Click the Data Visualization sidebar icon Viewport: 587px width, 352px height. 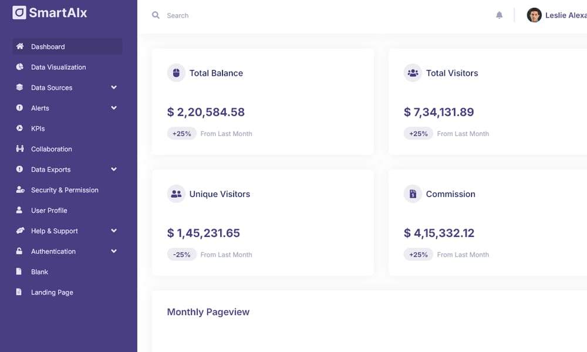point(19,67)
